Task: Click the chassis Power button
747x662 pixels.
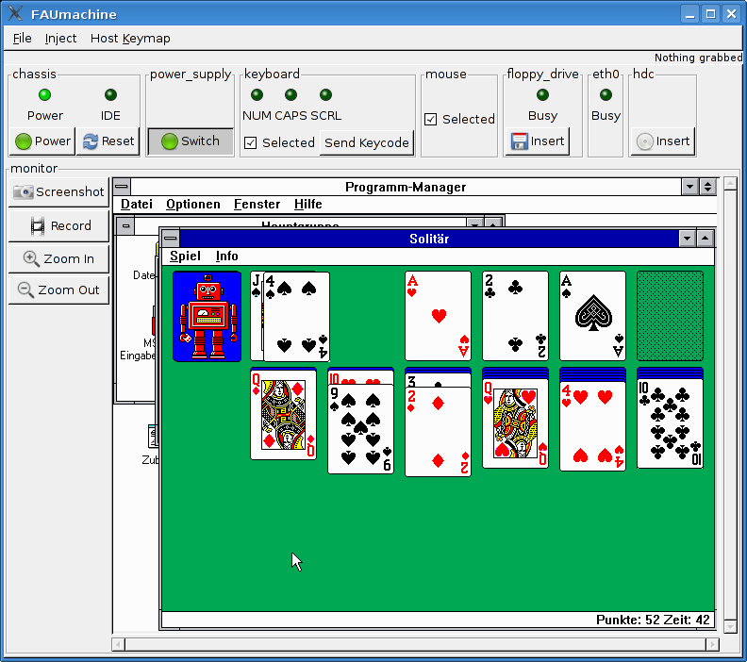Action: (42, 141)
